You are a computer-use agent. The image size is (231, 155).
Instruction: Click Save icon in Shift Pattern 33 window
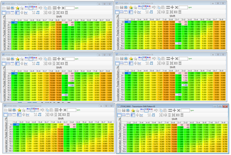tap(8, 8)
